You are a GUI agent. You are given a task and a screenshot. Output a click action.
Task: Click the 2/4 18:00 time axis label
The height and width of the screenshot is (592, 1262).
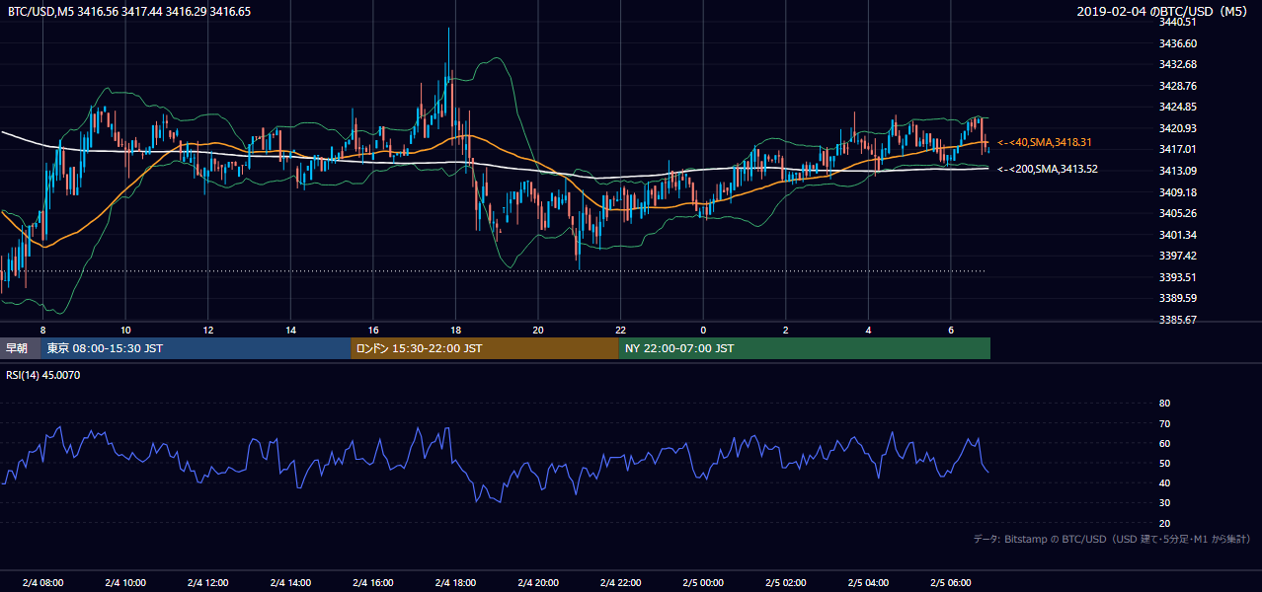(455, 582)
